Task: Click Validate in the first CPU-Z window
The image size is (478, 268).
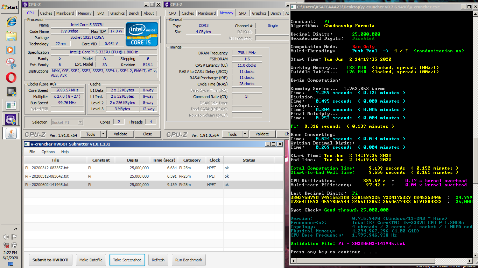Action: tap(120, 134)
